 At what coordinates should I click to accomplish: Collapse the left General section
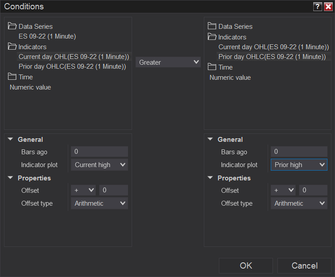11,139
